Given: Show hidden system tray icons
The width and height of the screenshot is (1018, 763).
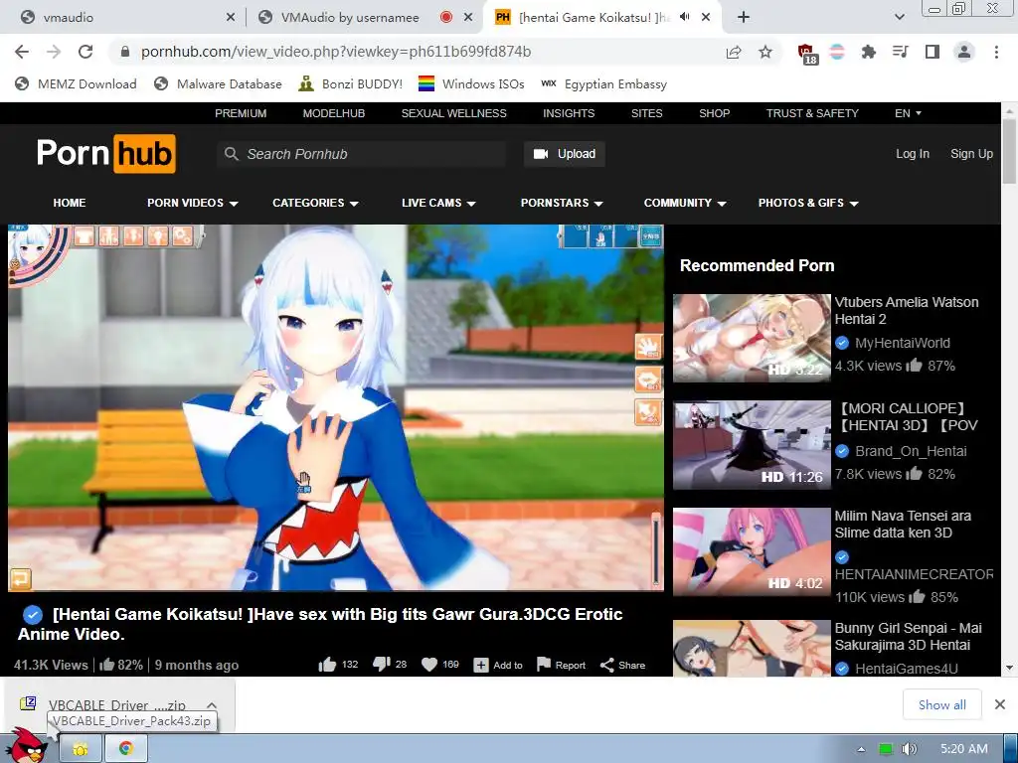Looking at the screenshot, I should 861,749.
